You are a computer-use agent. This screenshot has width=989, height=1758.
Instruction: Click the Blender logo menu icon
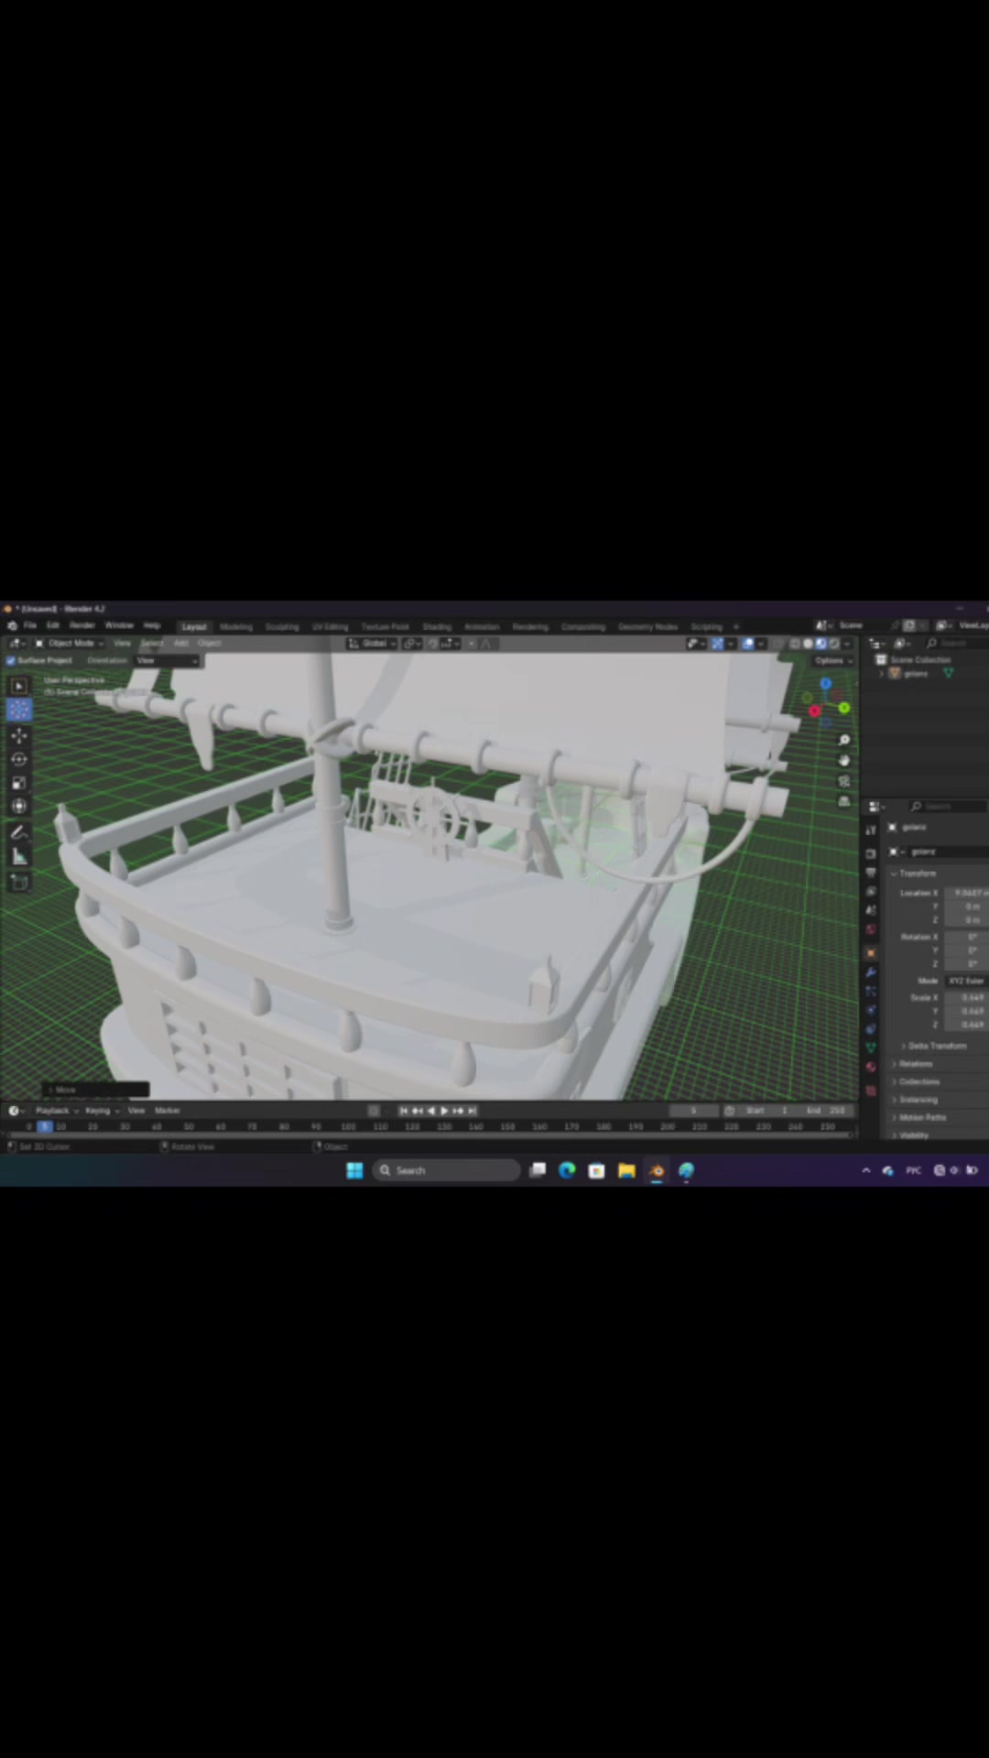12,626
